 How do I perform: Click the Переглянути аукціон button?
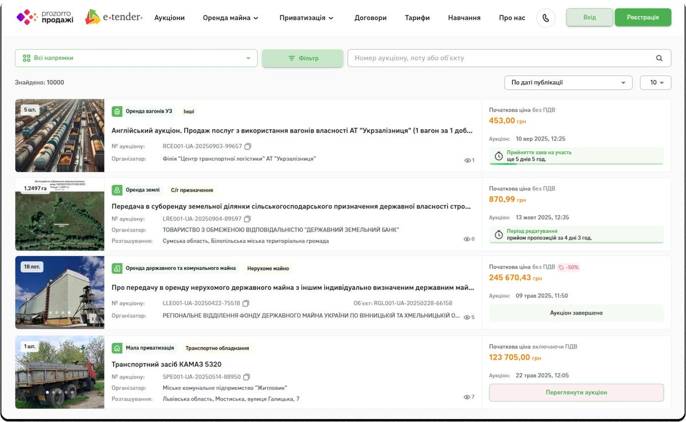click(576, 392)
